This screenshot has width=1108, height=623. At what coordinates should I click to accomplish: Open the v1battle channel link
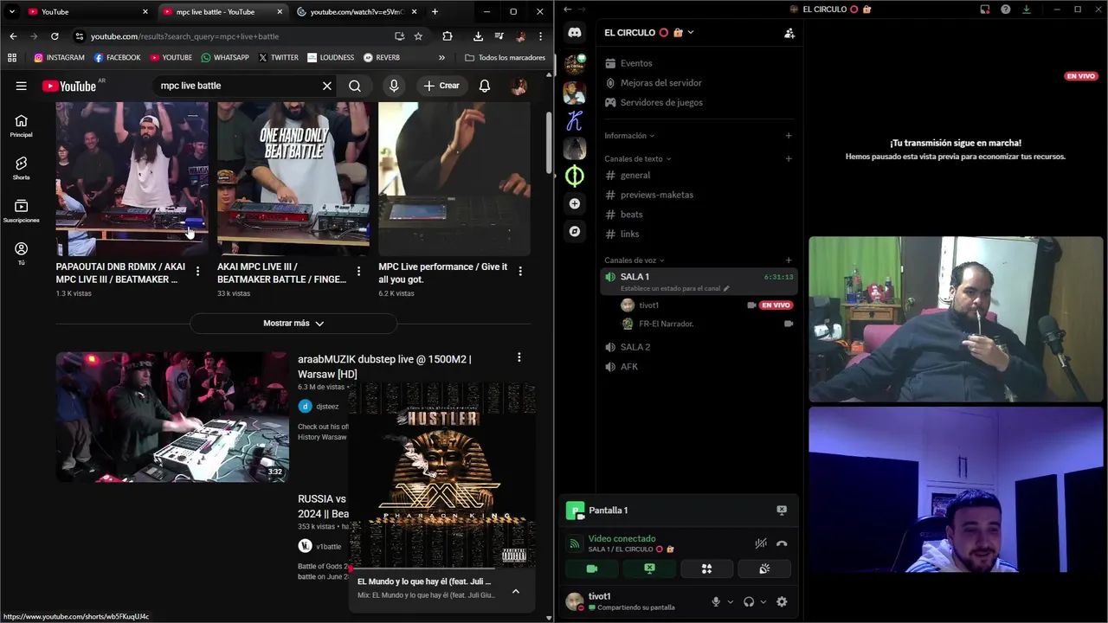coord(328,546)
